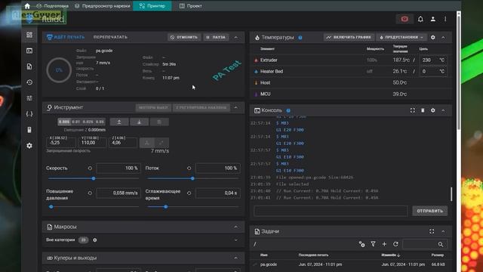Open the three-dot header menu
Viewport: 483px width, 272px height.
tap(445, 19)
